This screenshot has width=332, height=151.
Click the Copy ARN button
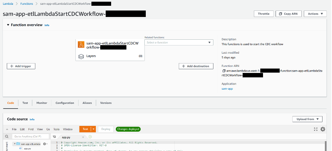(289, 14)
